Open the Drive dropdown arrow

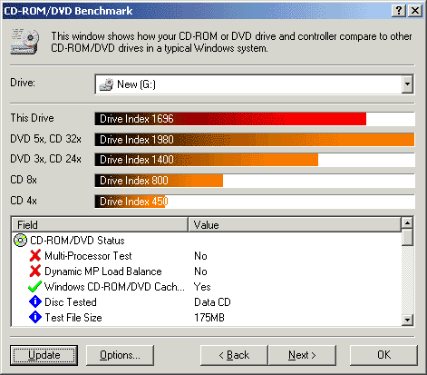coord(407,84)
